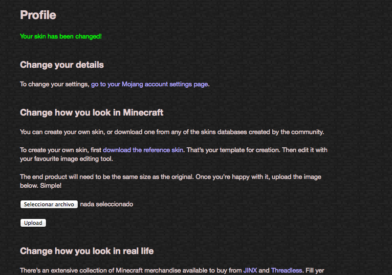Image resolution: width=392 pixels, height=275 pixels.
Task: Click the Upload button
Action: pyautogui.click(x=33, y=223)
